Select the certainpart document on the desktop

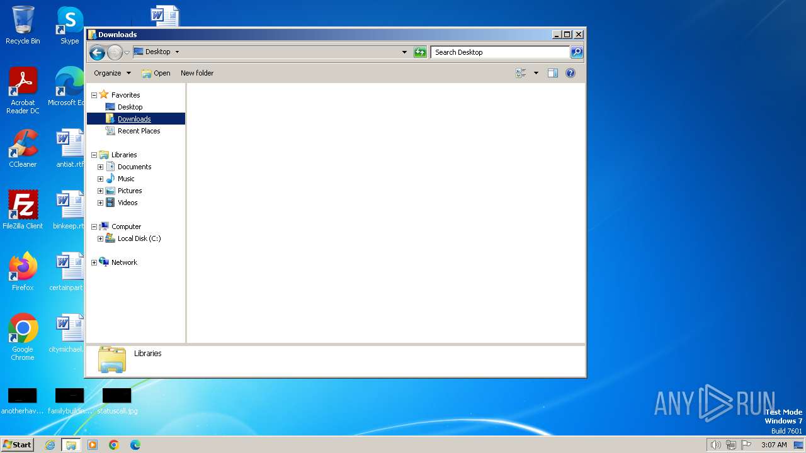[x=67, y=272]
